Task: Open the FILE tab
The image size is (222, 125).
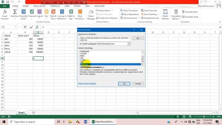Action: point(5,6)
